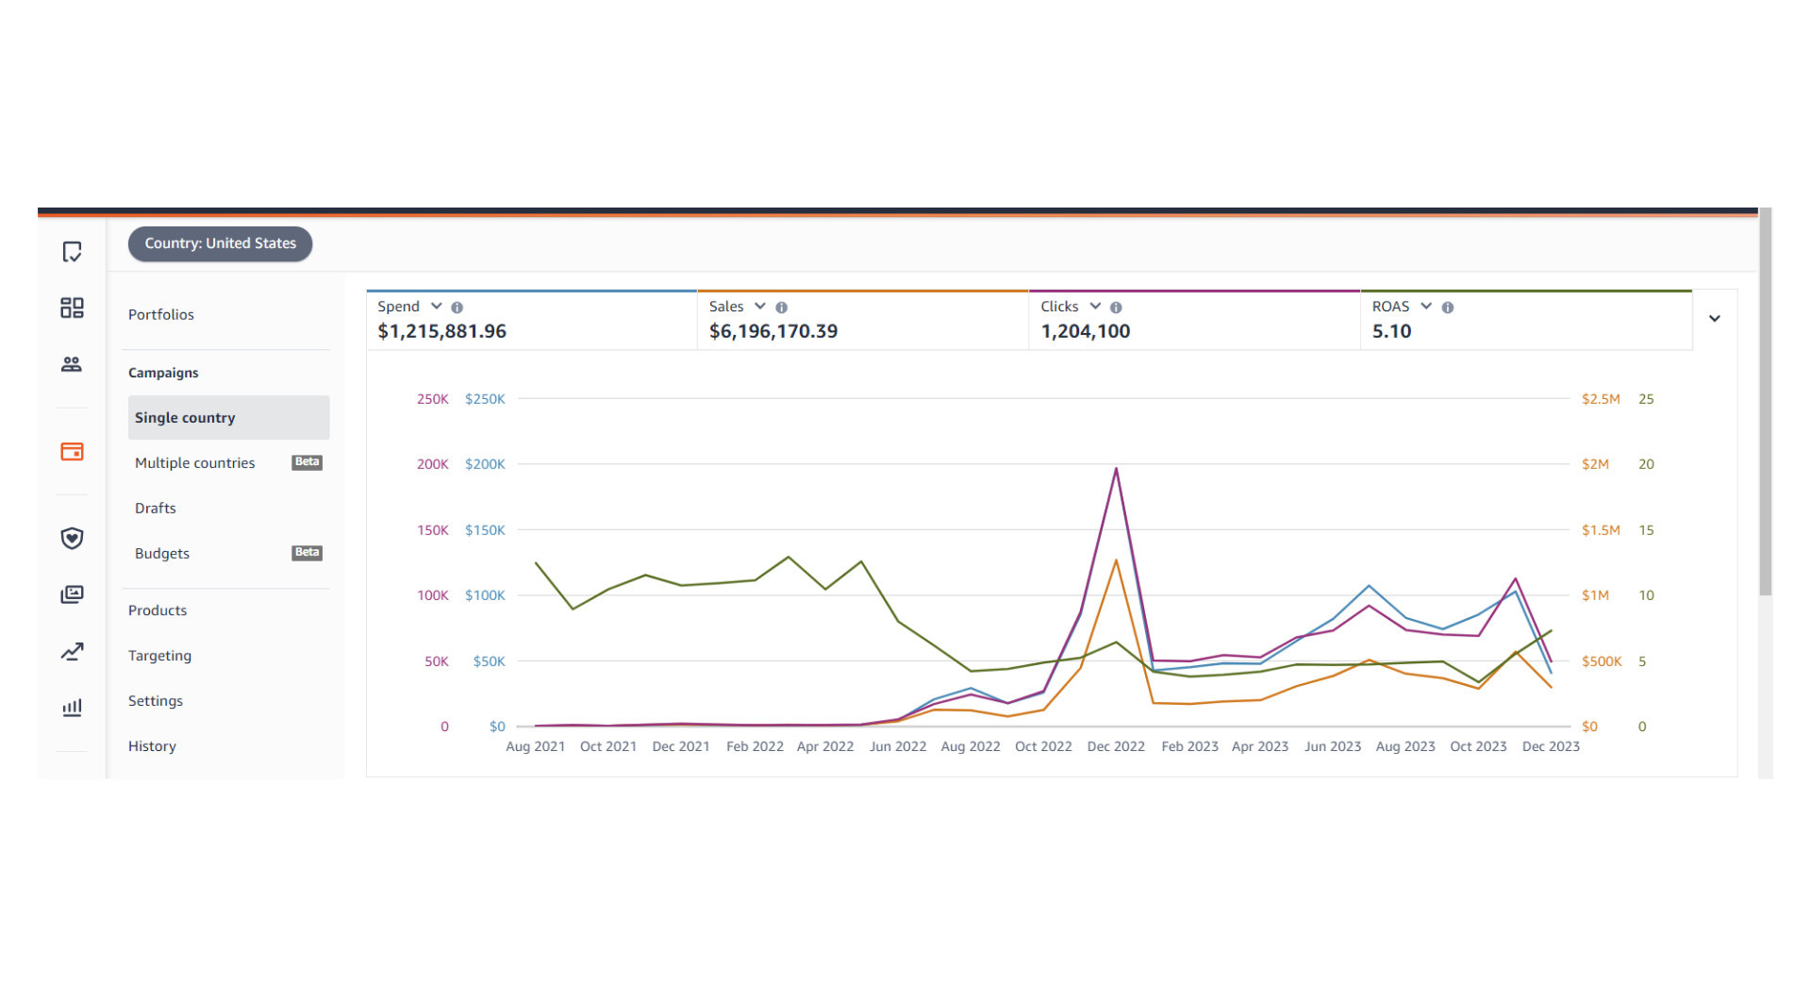Click the Dec 2022 axis label
Screen dimensions: 1811x986
click(x=1116, y=746)
